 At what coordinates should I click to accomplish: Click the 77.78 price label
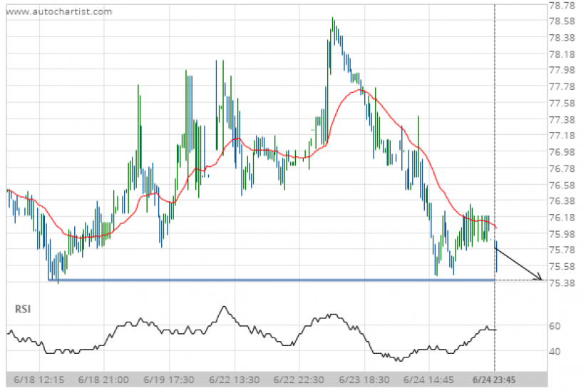tap(562, 87)
